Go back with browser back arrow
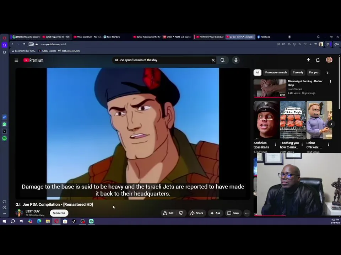Viewport: 341px width, 255px height. [12, 44]
